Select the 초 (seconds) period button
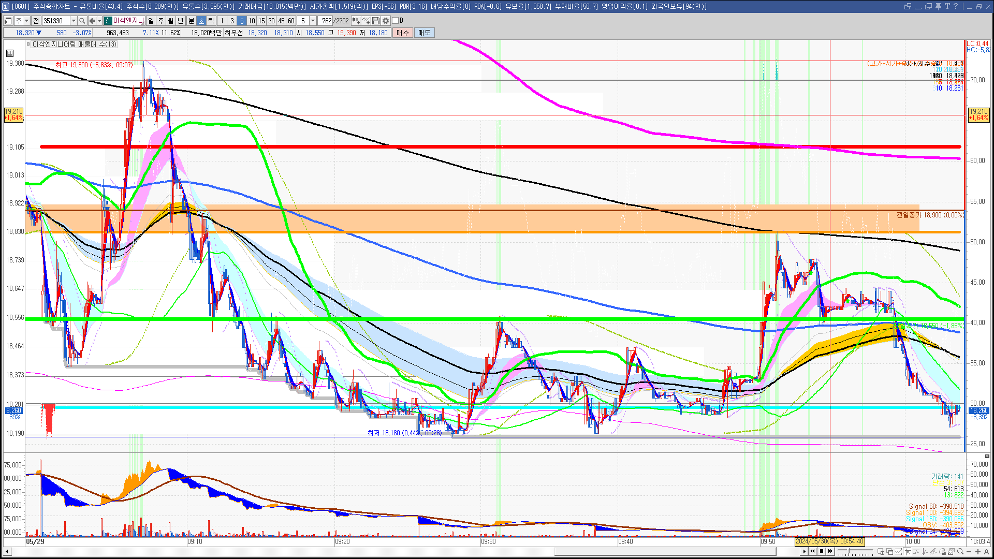The height and width of the screenshot is (559, 994). [201, 21]
